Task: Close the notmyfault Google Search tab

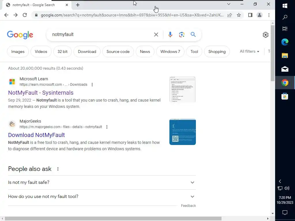Action: (x=67, y=5)
